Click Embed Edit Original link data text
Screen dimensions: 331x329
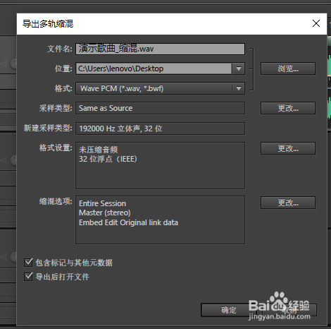coord(128,222)
